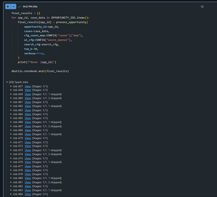The image size is (217, 197).
Task: Collapse the (28) Spark Jobs list
Action: pyautogui.click(x=7, y=82)
